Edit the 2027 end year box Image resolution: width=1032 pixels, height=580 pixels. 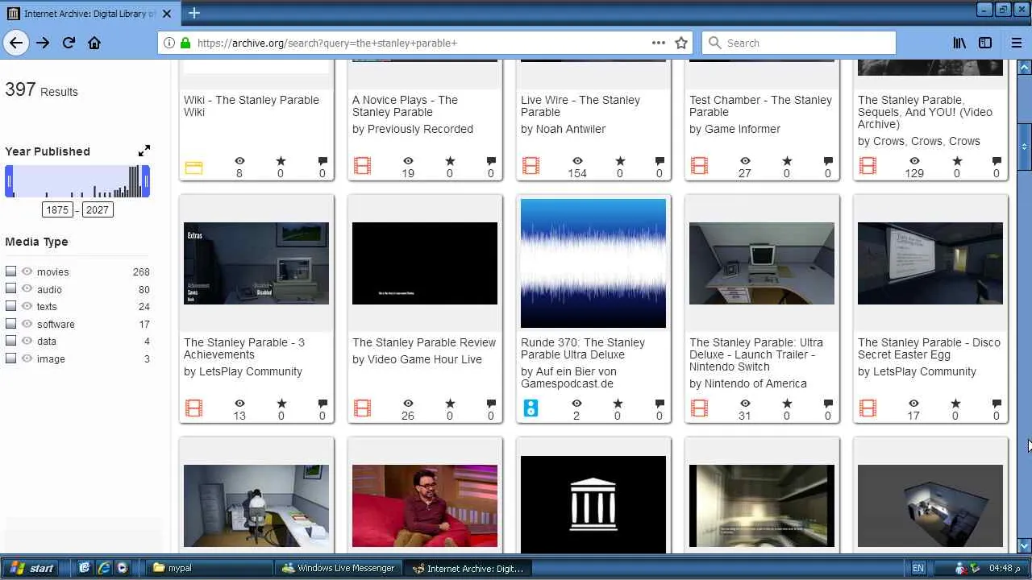click(97, 209)
